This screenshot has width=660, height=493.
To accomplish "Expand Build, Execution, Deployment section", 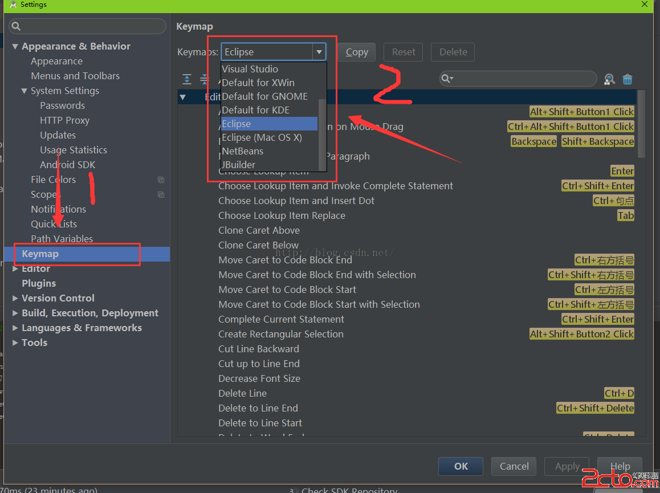I will 15,313.
